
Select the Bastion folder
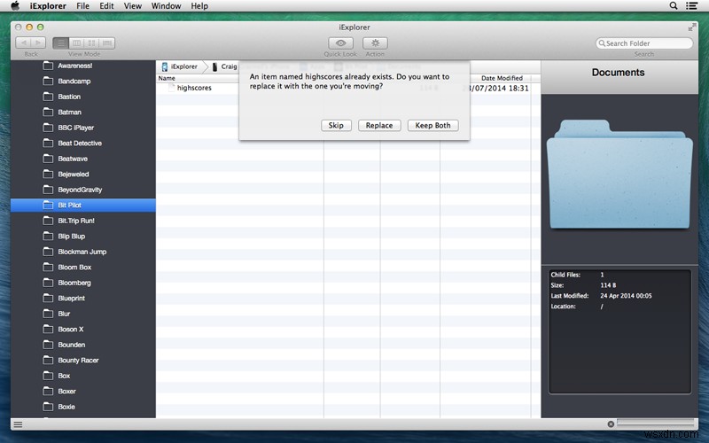click(83, 97)
